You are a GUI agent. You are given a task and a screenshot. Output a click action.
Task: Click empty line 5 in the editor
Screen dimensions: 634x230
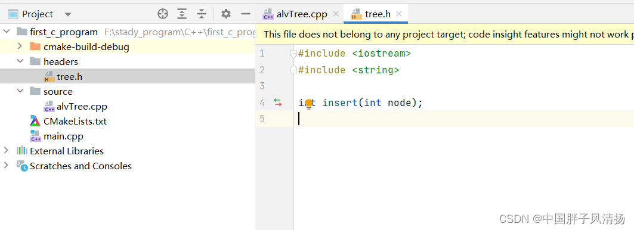(x=464, y=119)
